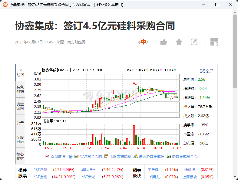
Task: Click the 30PMA legend label
Action: 168,70
